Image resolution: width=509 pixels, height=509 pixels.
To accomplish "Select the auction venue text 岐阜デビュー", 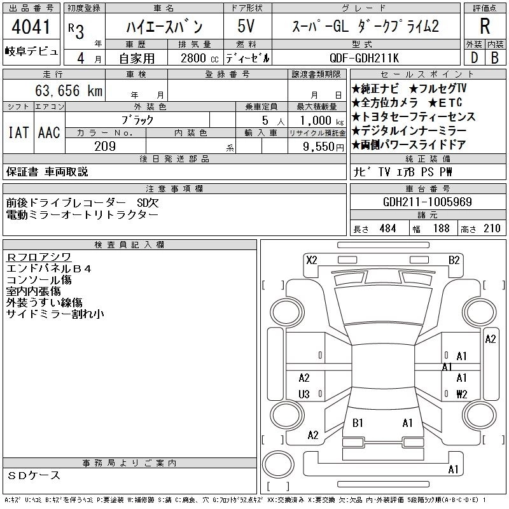I will coord(31,52).
